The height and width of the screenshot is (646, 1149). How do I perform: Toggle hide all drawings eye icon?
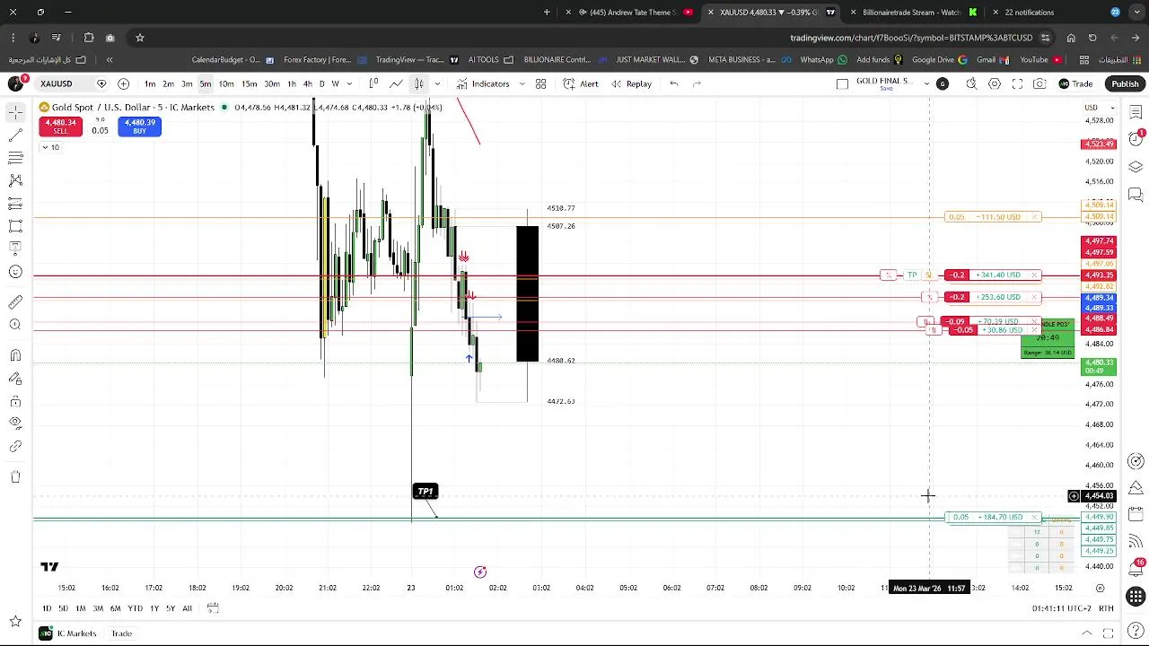(15, 423)
